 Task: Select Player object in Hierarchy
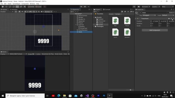click(81, 23)
